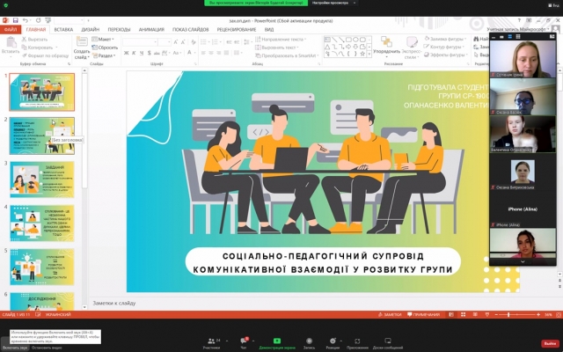Viewport: 563px width, 352px height.
Task: Open Layout (Макет) dropdown
Action: point(104,39)
